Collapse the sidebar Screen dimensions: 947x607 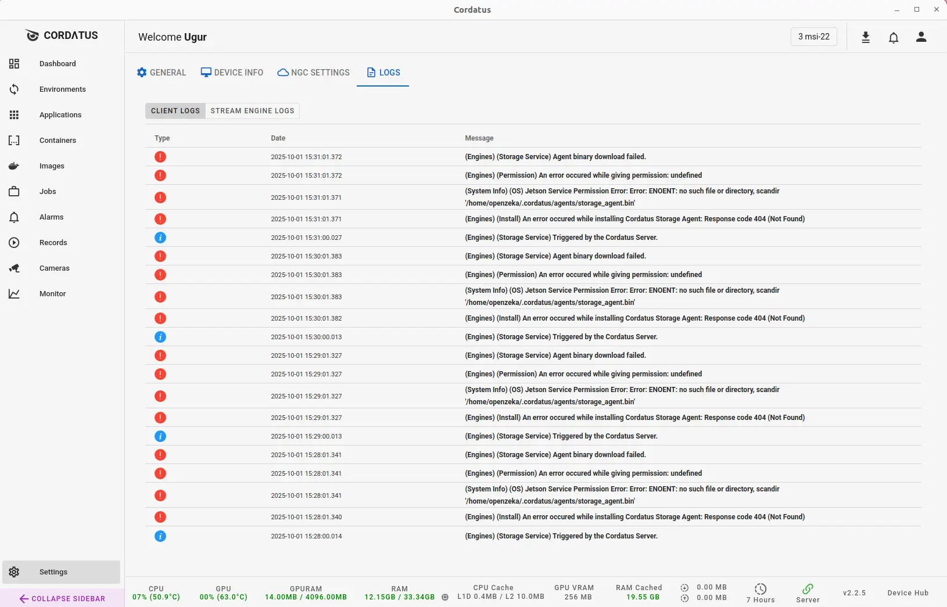click(62, 598)
